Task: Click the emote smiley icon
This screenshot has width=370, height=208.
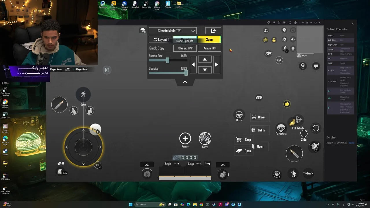Action: [x=284, y=39]
